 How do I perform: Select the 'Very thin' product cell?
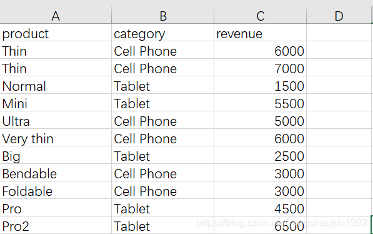click(56, 138)
